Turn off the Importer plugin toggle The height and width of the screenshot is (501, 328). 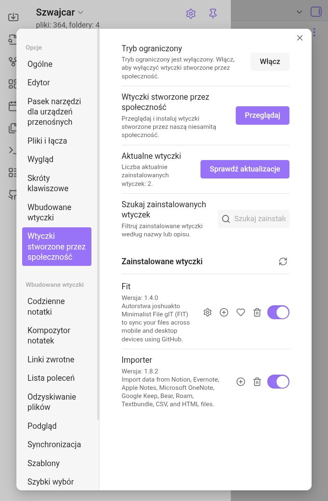[x=278, y=382]
